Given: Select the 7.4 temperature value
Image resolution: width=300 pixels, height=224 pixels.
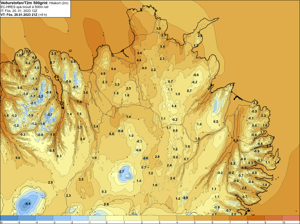Looking at the screenshot, I should point(79,102).
